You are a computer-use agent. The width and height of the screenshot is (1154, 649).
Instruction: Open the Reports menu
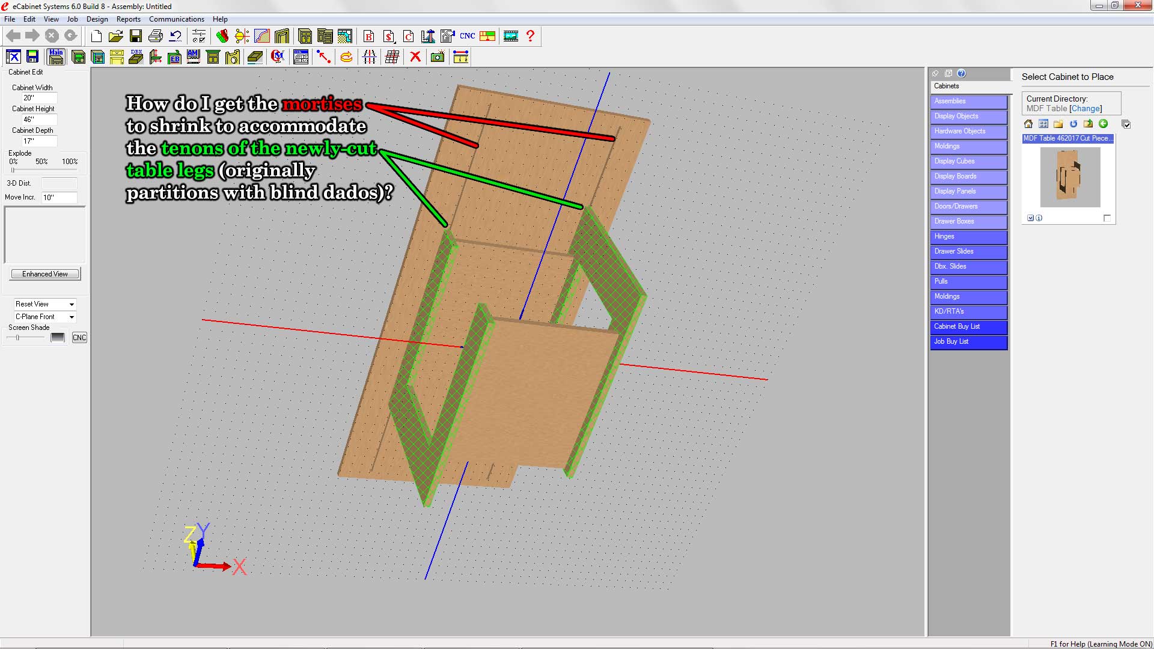tap(128, 19)
